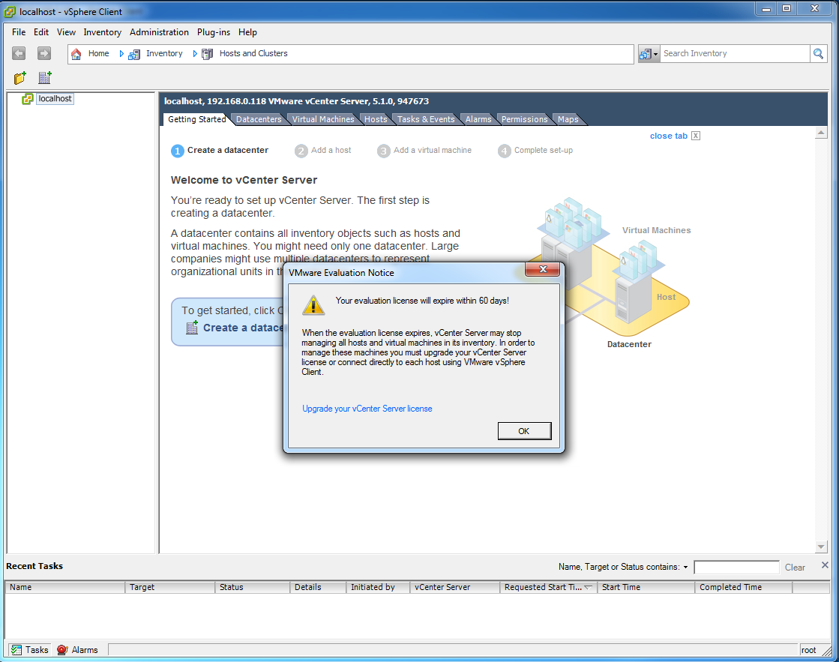Sort tasks by vCenter Server column
The image size is (839, 662).
[455, 587]
